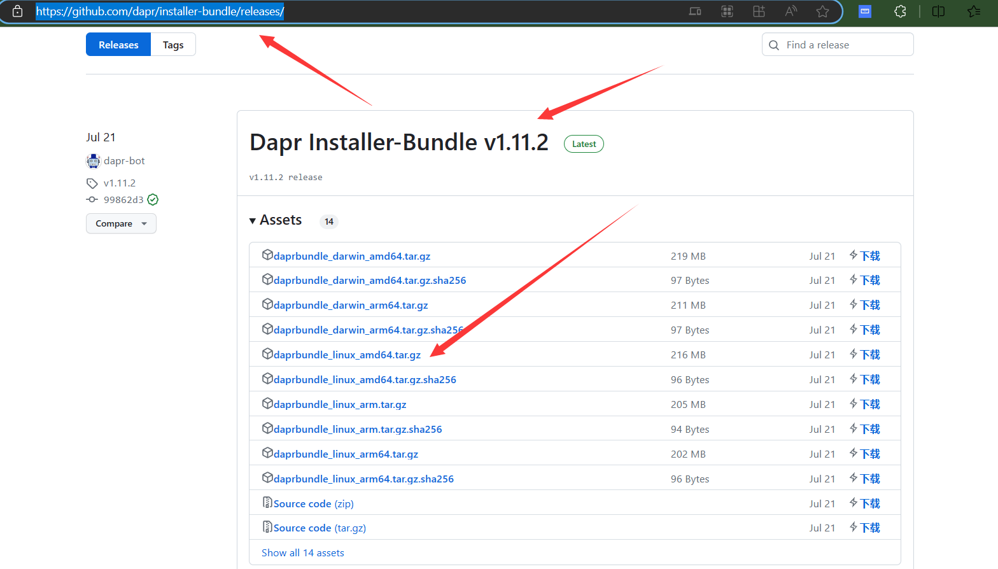Click 下载 link for daprbundle_linux_arm.tar.gz row

870,404
